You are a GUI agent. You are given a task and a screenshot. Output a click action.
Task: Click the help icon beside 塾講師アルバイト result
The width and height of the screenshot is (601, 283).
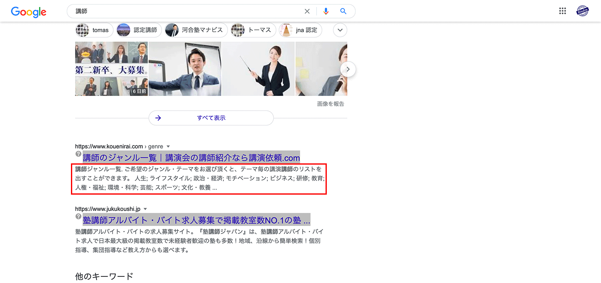tap(78, 216)
